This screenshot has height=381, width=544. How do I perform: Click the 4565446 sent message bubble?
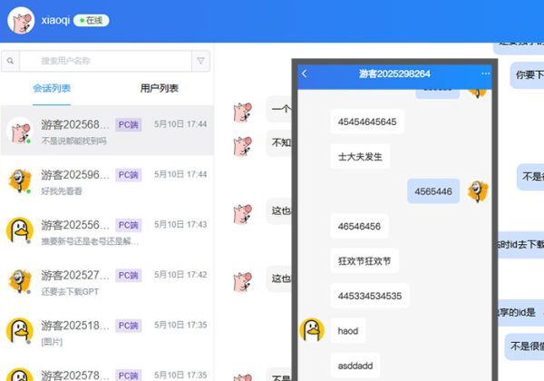433,191
